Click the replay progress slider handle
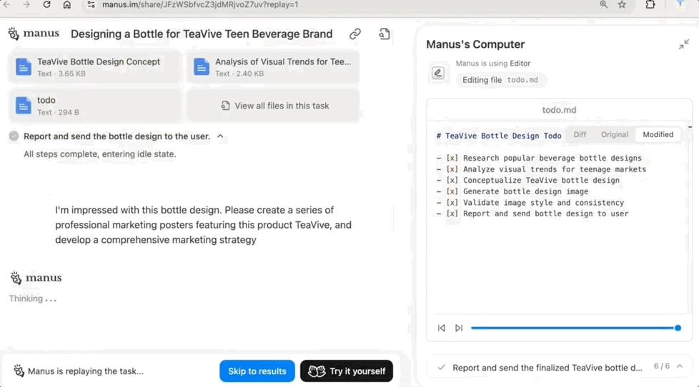This screenshot has width=699, height=387. click(x=678, y=328)
